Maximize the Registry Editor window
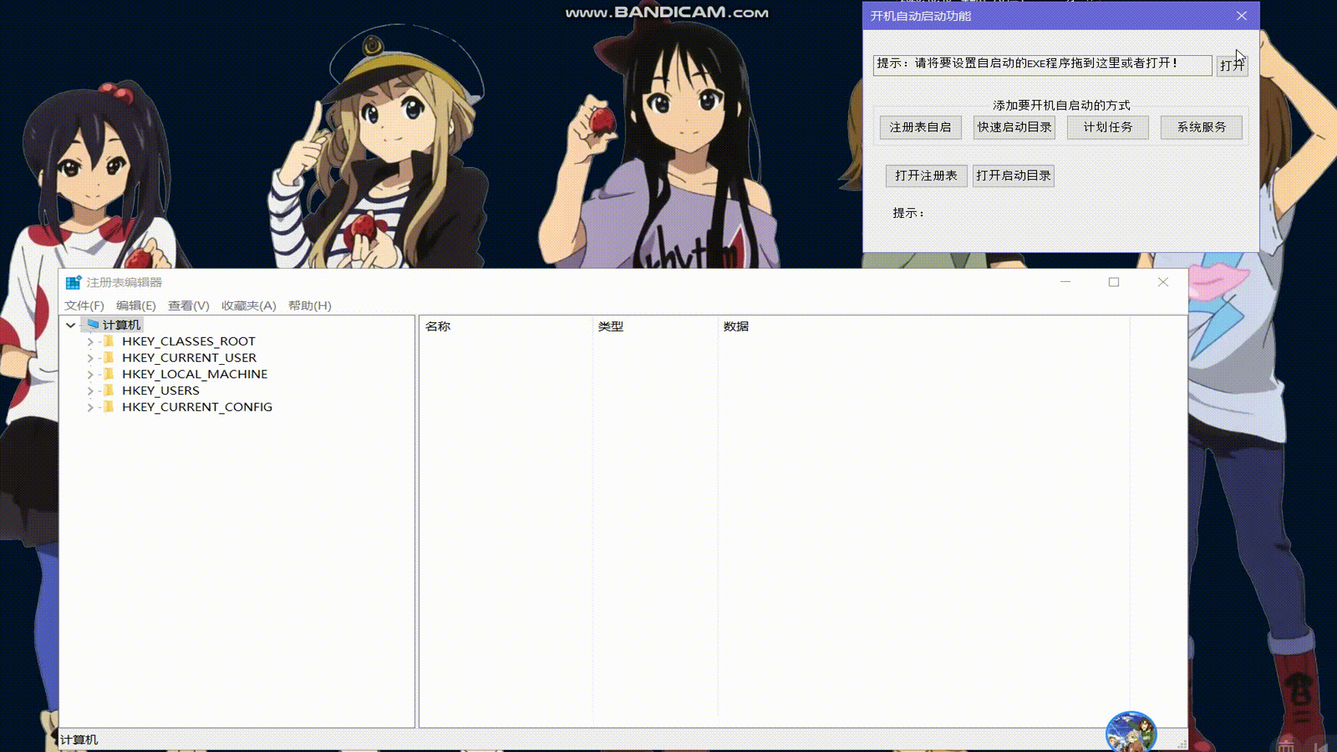This screenshot has width=1337, height=752. [x=1114, y=282]
